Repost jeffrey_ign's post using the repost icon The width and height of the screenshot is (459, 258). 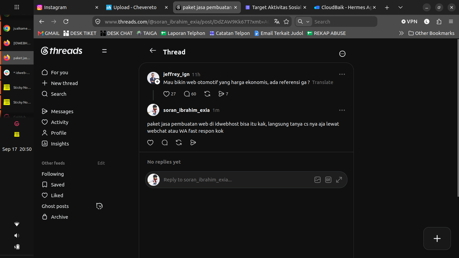[x=207, y=94]
